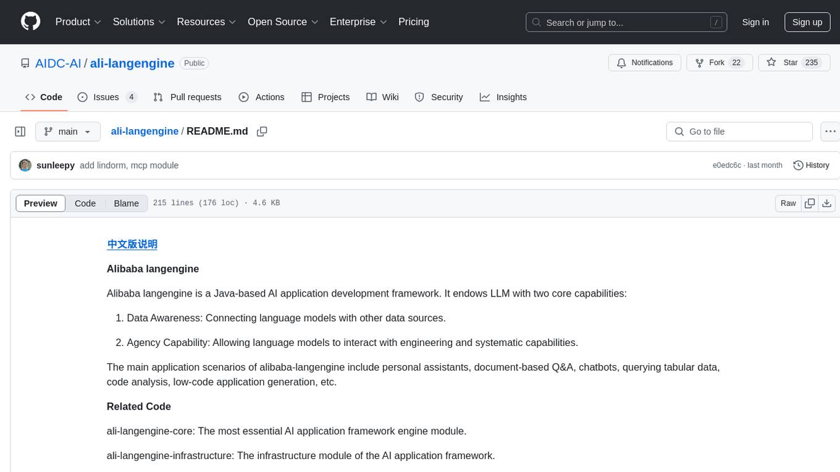The height and width of the screenshot is (472, 840).
Task: Open the ali-langengine repository title link
Action: (x=132, y=63)
